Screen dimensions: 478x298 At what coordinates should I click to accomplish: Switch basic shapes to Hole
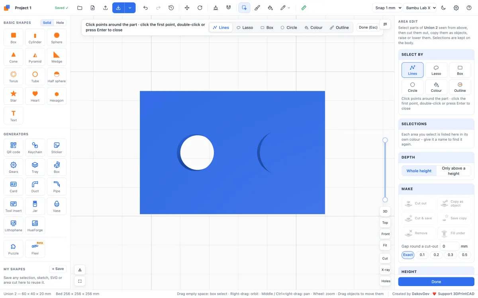[x=60, y=23]
